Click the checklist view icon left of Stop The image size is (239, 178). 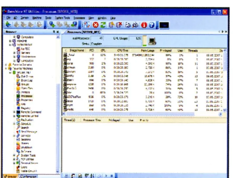coord(87,25)
